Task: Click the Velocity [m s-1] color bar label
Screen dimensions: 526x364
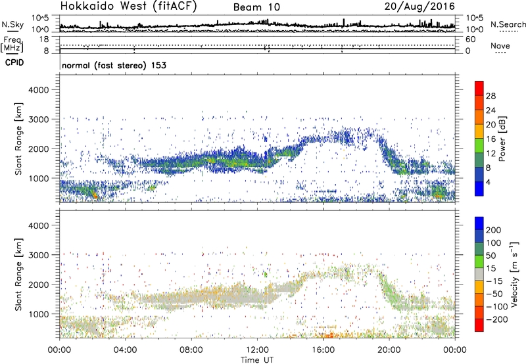Action: [514, 274]
